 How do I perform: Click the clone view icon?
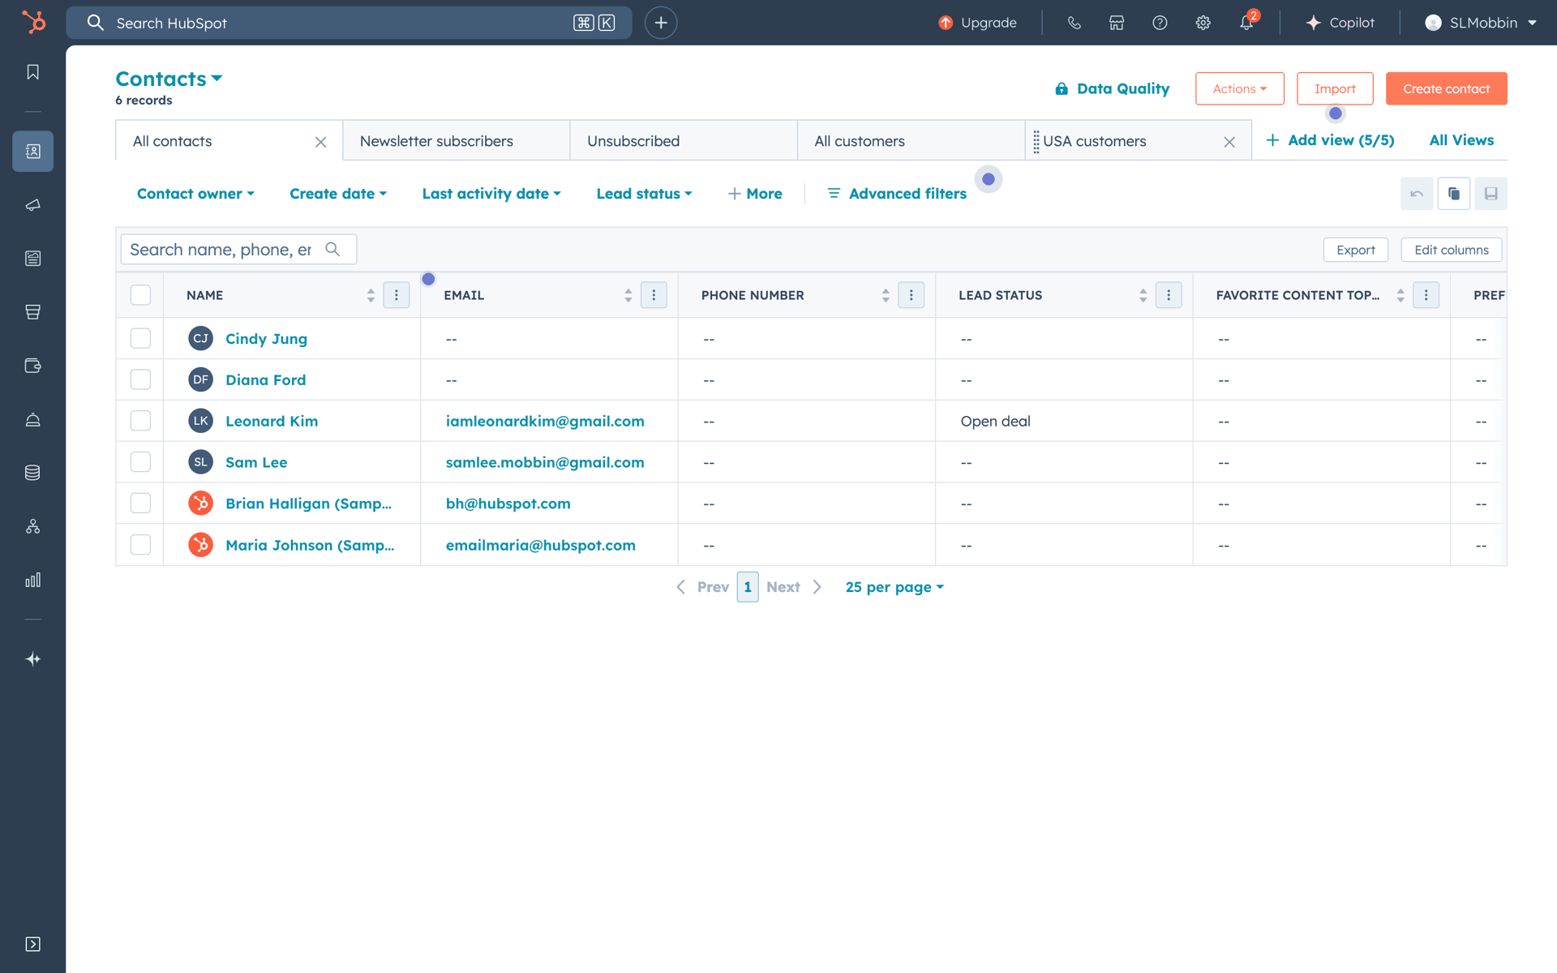pos(1454,194)
